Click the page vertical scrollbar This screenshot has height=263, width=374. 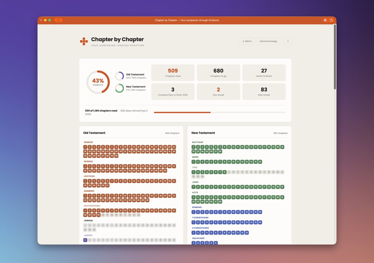tap(335, 57)
